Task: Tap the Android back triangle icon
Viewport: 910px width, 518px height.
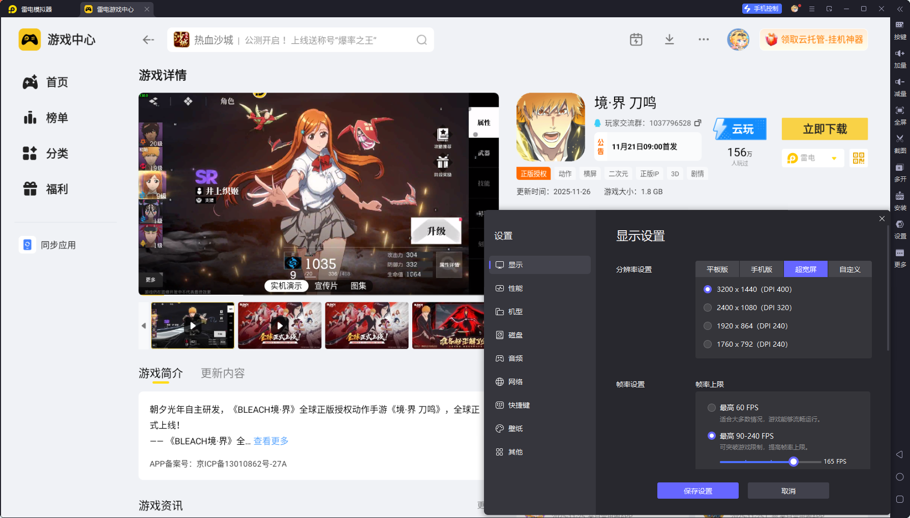Action: tap(899, 454)
